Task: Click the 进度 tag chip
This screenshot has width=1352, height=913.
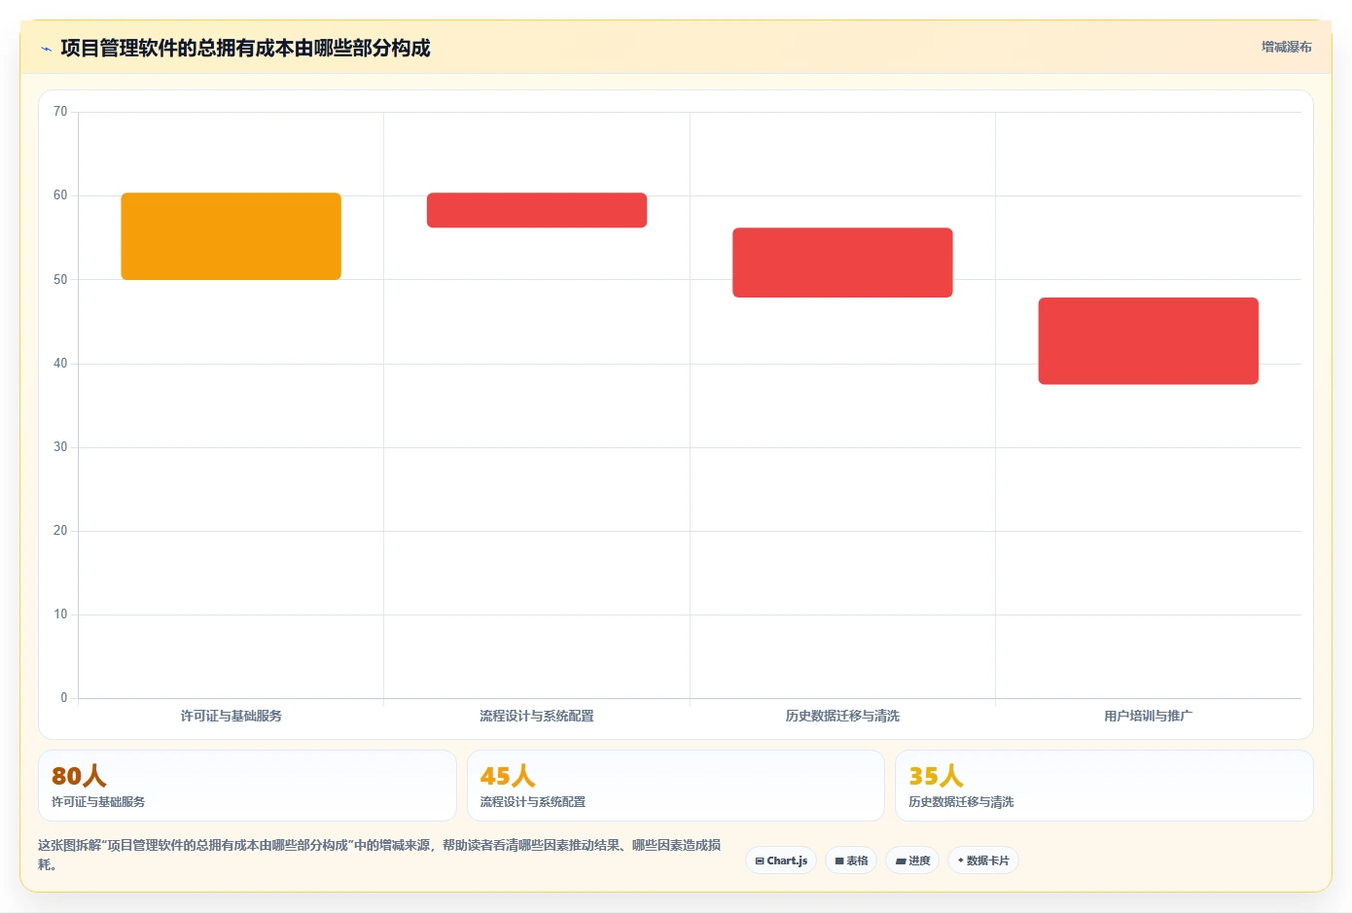Action: click(912, 860)
